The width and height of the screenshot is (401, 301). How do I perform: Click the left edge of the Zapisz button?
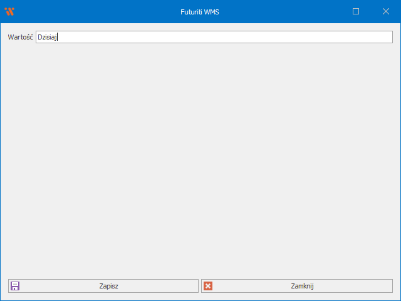click(10, 286)
